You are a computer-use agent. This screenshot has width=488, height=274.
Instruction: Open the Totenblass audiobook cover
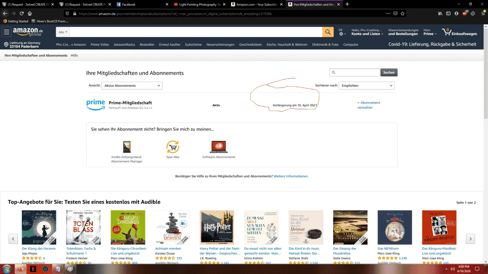coord(83,227)
